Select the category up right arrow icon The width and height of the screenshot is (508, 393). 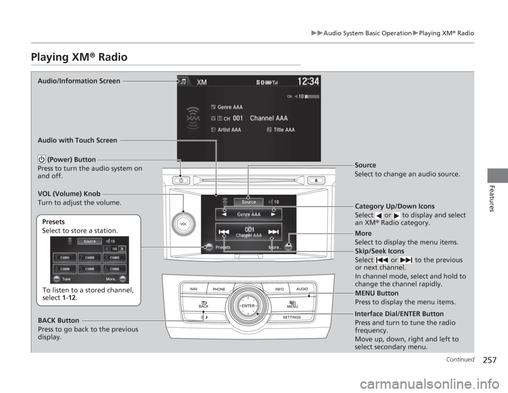(274, 214)
